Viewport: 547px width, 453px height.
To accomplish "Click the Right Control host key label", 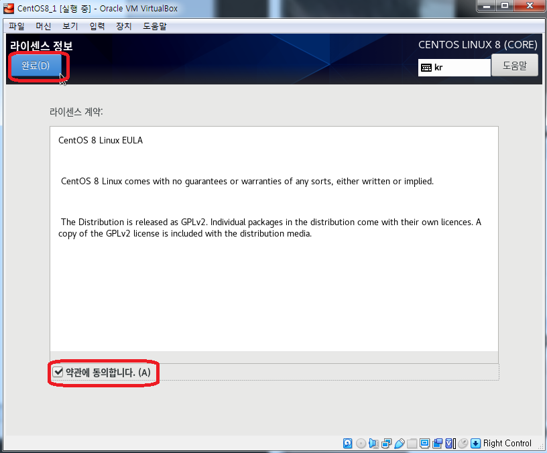I will pos(507,443).
